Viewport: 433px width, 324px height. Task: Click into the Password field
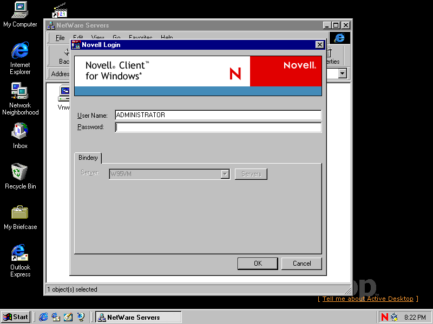[x=218, y=127]
